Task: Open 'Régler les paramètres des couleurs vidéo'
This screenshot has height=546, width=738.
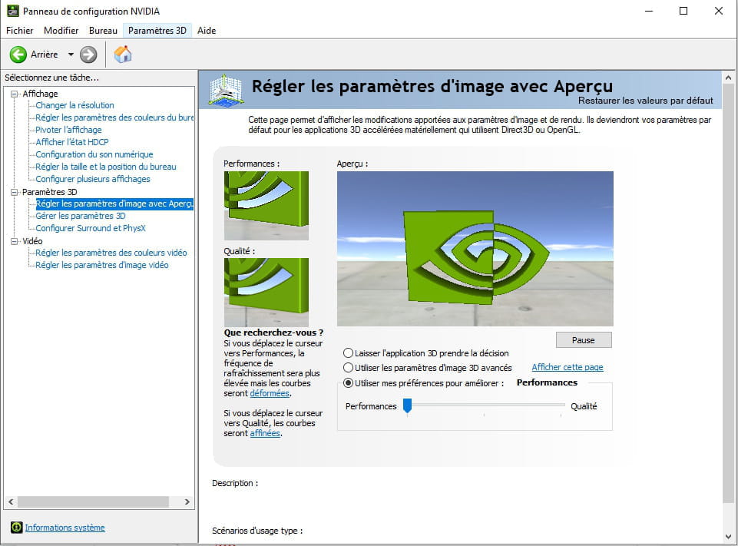Action: click(x=111, y=253)
